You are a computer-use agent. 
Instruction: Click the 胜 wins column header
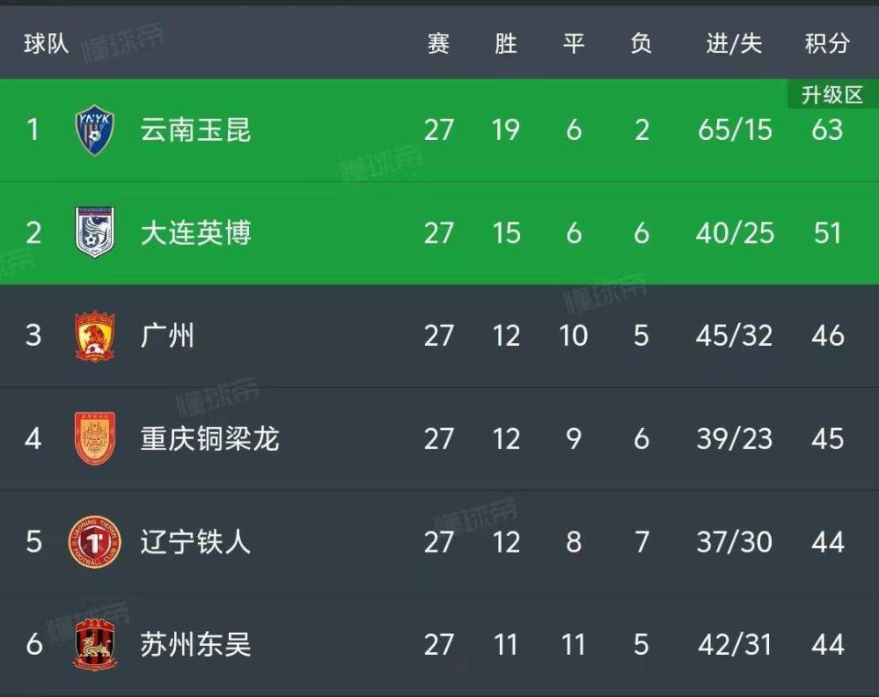pos(505,42)
